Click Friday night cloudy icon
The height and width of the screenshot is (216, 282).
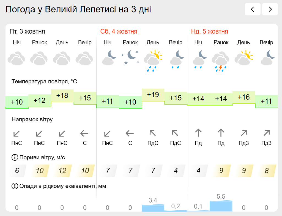[17, 58]
